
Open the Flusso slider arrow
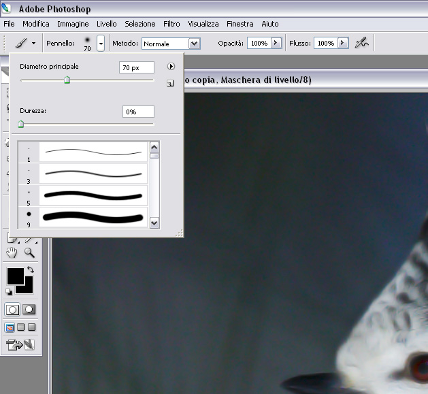click(x=343, y=43)
